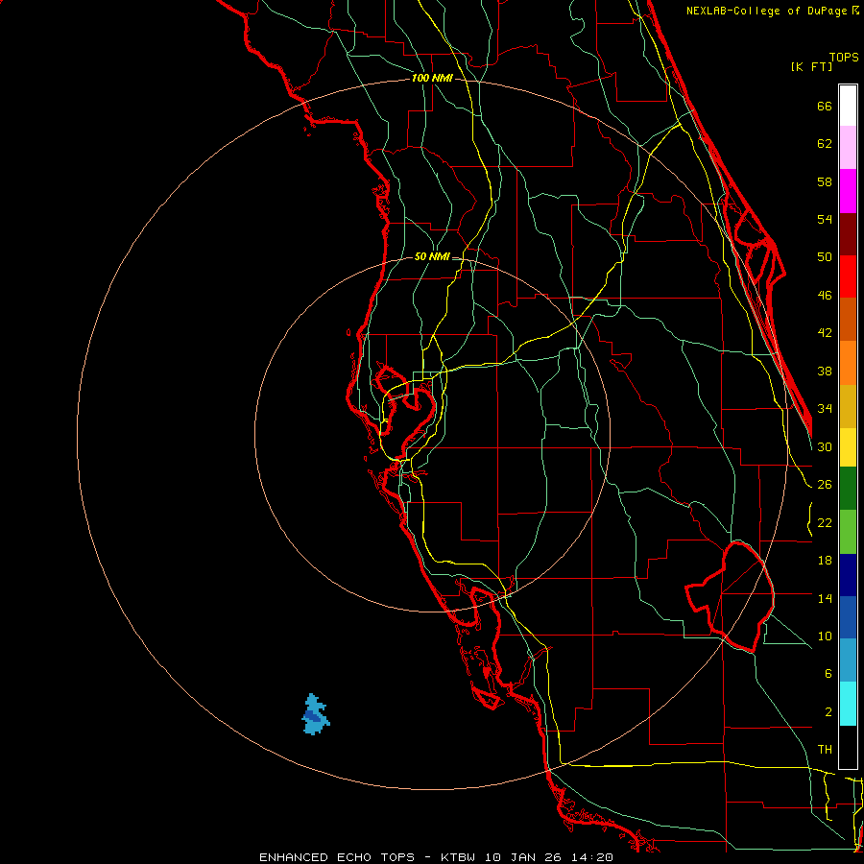864x864 pixels.
Task: Click the light pink swatch on the scale
Action: (x=848, y=148)
